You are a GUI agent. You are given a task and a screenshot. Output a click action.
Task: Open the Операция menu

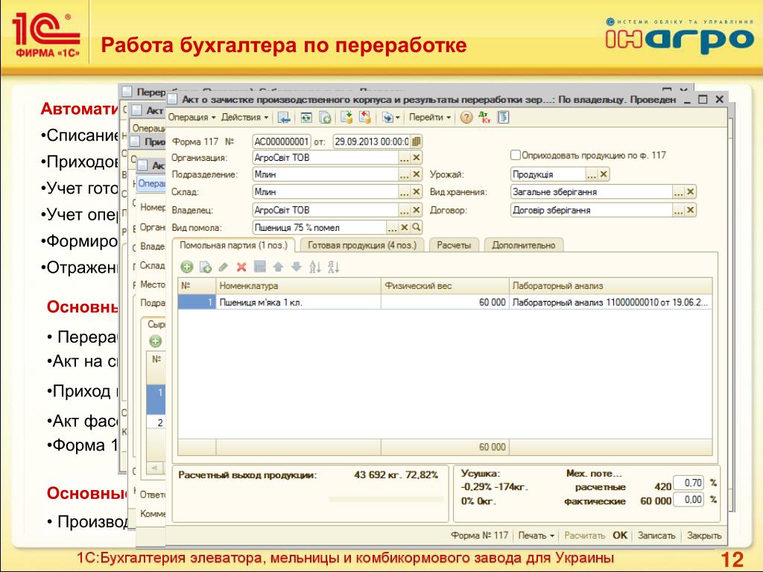tap(191, 117)
